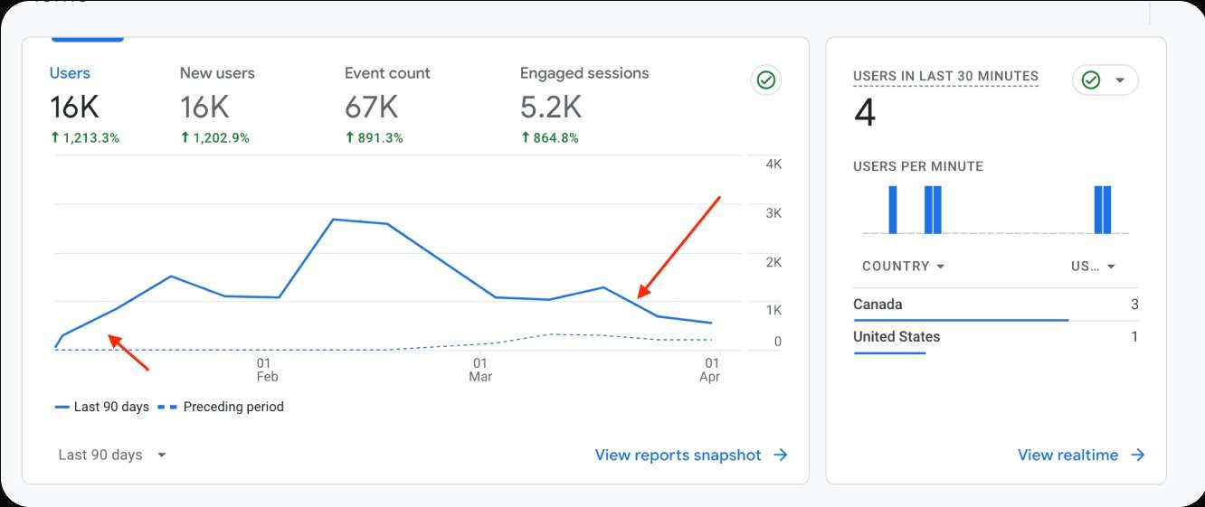Open the View realtime link
Viewport: 1205px width, 507px height.
[1067, 455]
